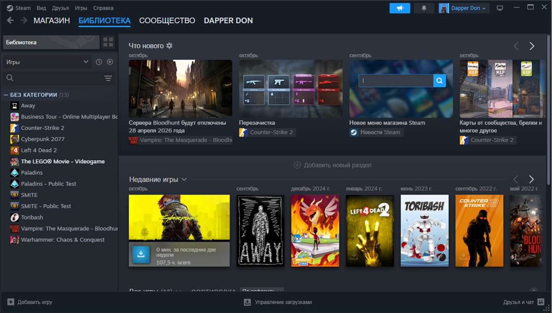This screenshot has width=552, height=313.
Task: Go forward with the right navigation arrow
Action: tap(23, 21)
